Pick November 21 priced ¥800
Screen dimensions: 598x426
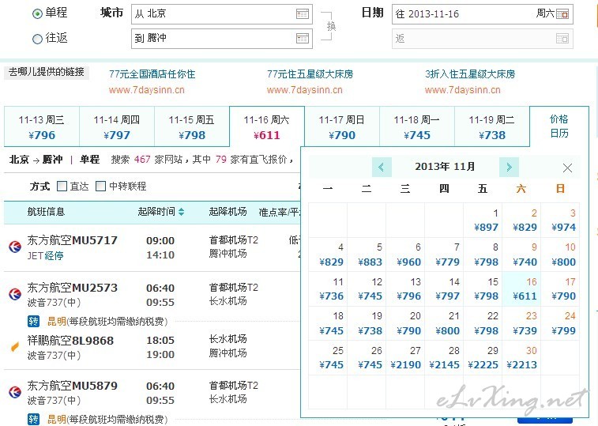click(444, 324)
